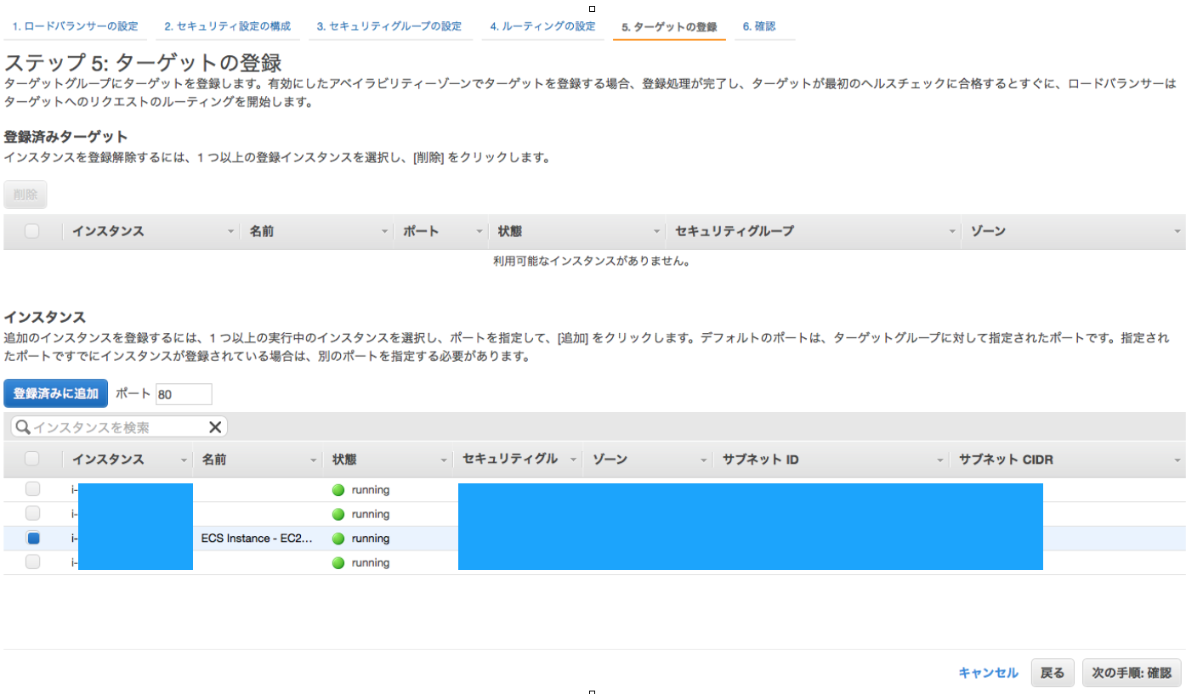The width and height of the screenshot is (1186, 694).
Task: Select the ECS Instance - EC2... name cell
Action: coord(257,538)
